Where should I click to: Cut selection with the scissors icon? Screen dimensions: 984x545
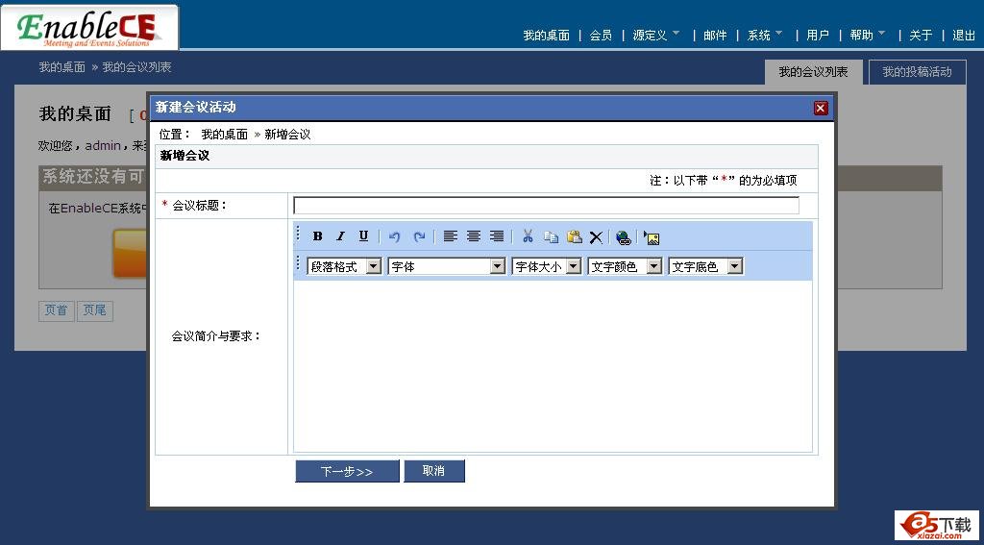click(x=528, y=236)
